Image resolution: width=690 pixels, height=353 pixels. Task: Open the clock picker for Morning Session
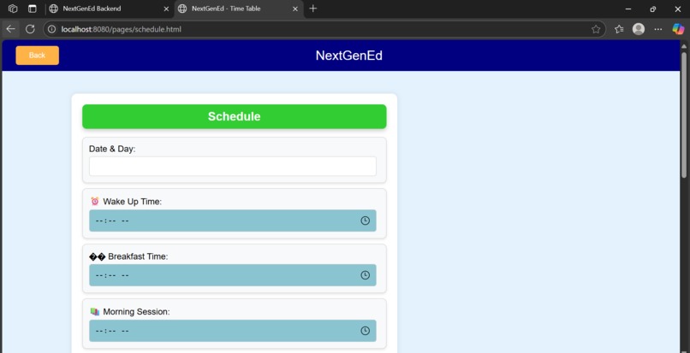pyautogui.click(x=365, y=331)
